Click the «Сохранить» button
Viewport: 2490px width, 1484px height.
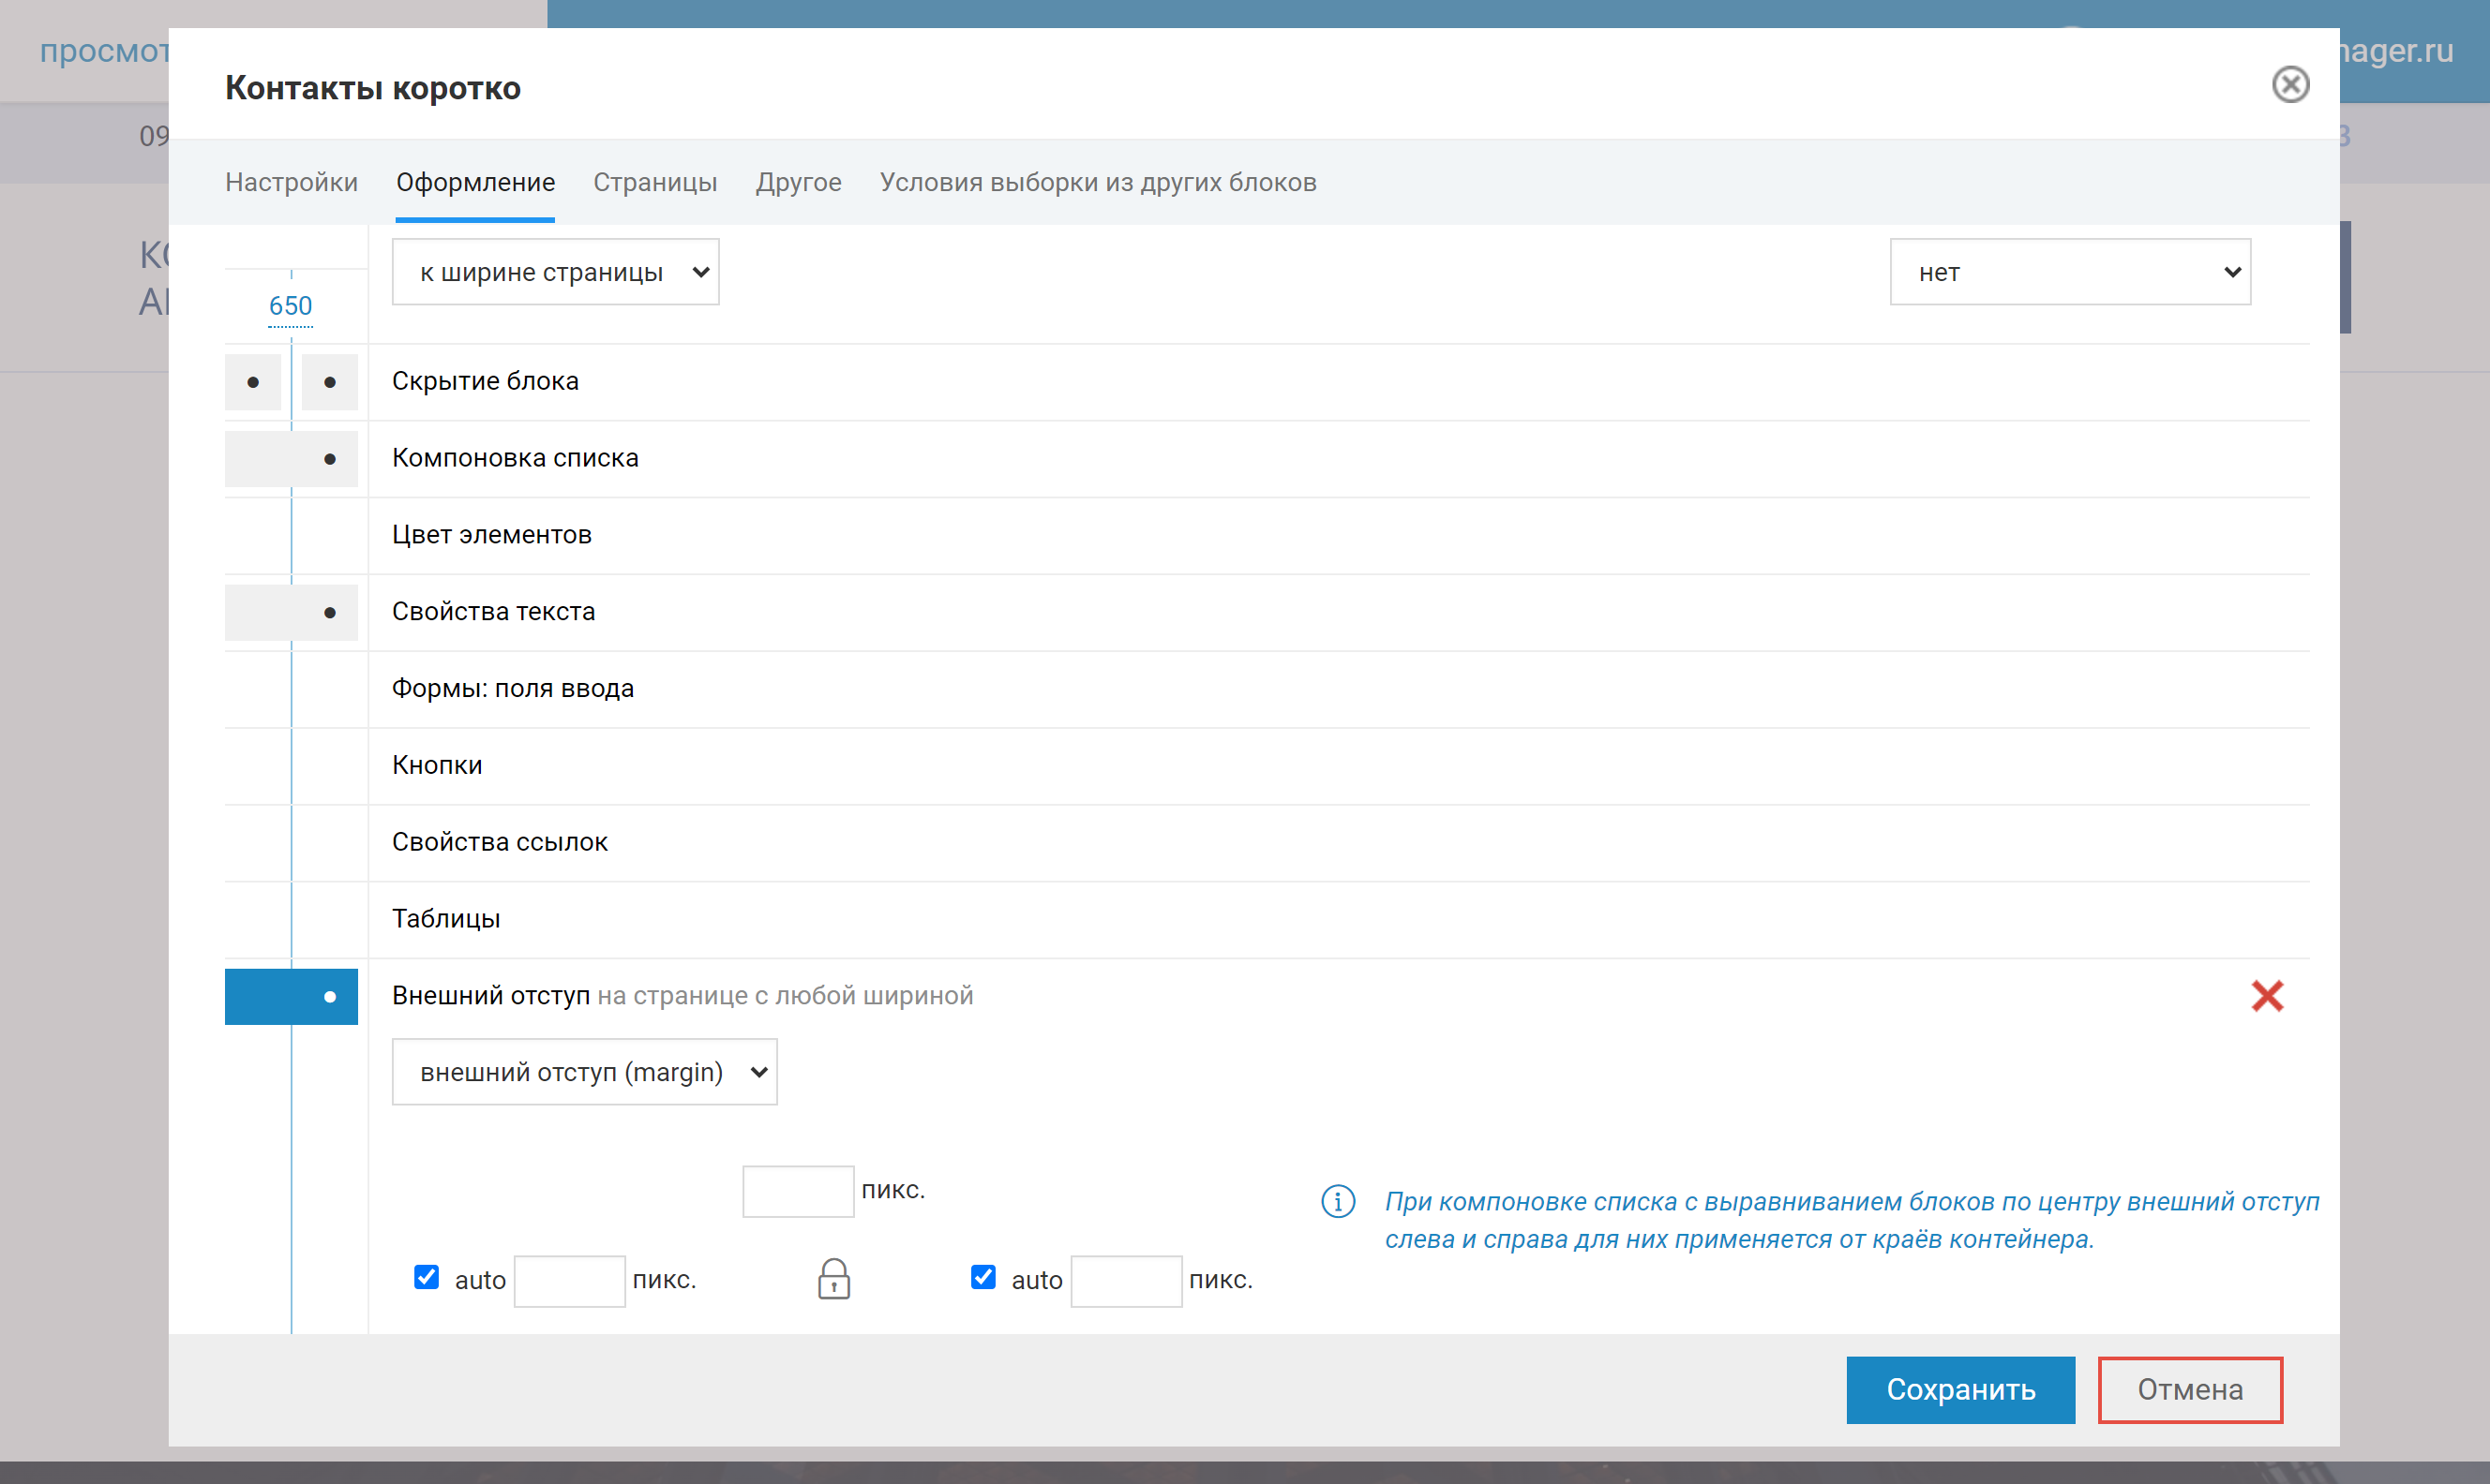pos(1959,1389)
